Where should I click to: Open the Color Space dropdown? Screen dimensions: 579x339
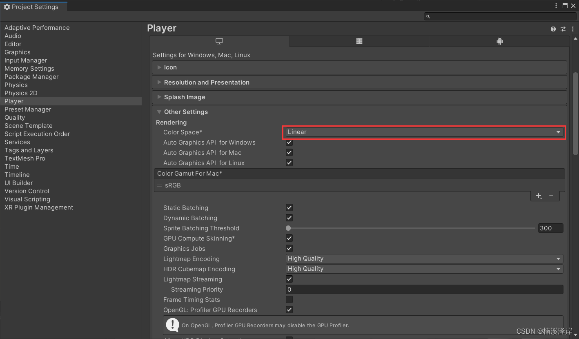click(x=424, y=132)
